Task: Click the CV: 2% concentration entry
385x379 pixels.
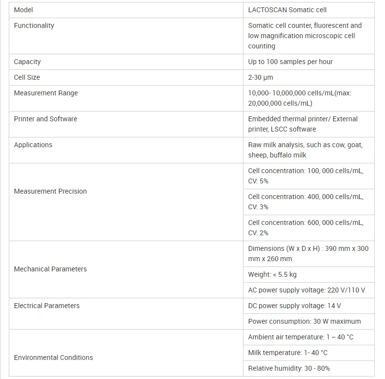Action: (x=305, y=227)
